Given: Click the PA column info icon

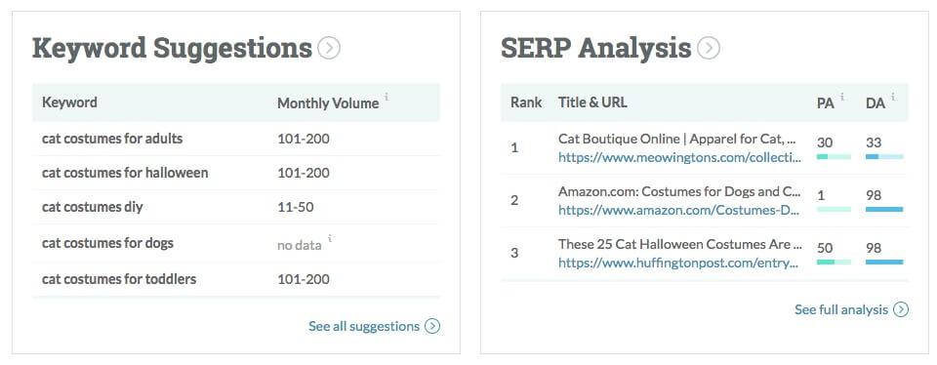Looking at the screenshot, I should coord(842,97).
